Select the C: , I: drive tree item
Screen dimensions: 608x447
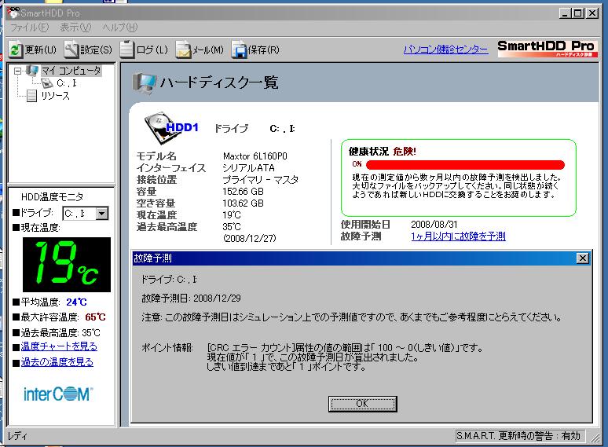tap(66, 83)
